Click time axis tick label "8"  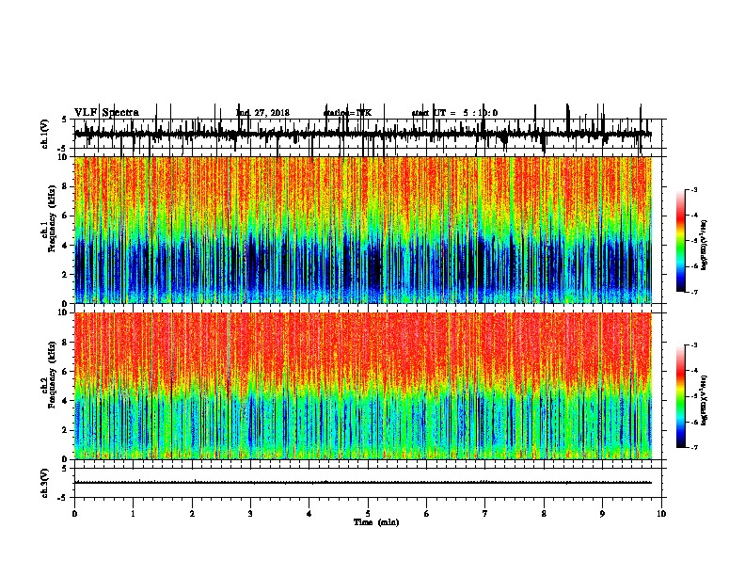(x=544, y=514)
